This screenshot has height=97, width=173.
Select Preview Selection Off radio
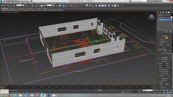tap(158, 51)
